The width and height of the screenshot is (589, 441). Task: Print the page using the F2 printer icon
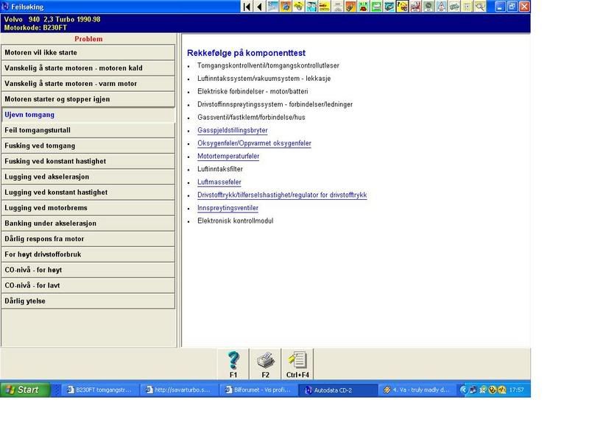[x=265, y=364]
